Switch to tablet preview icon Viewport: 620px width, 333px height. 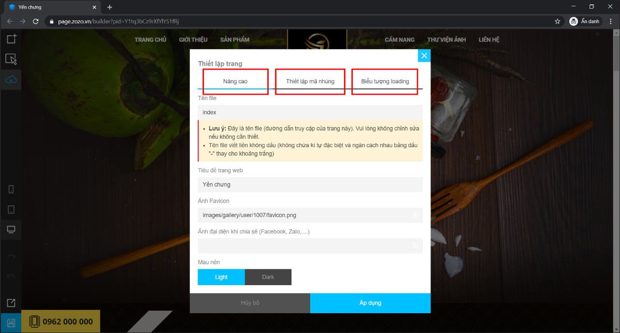(11, 209)
